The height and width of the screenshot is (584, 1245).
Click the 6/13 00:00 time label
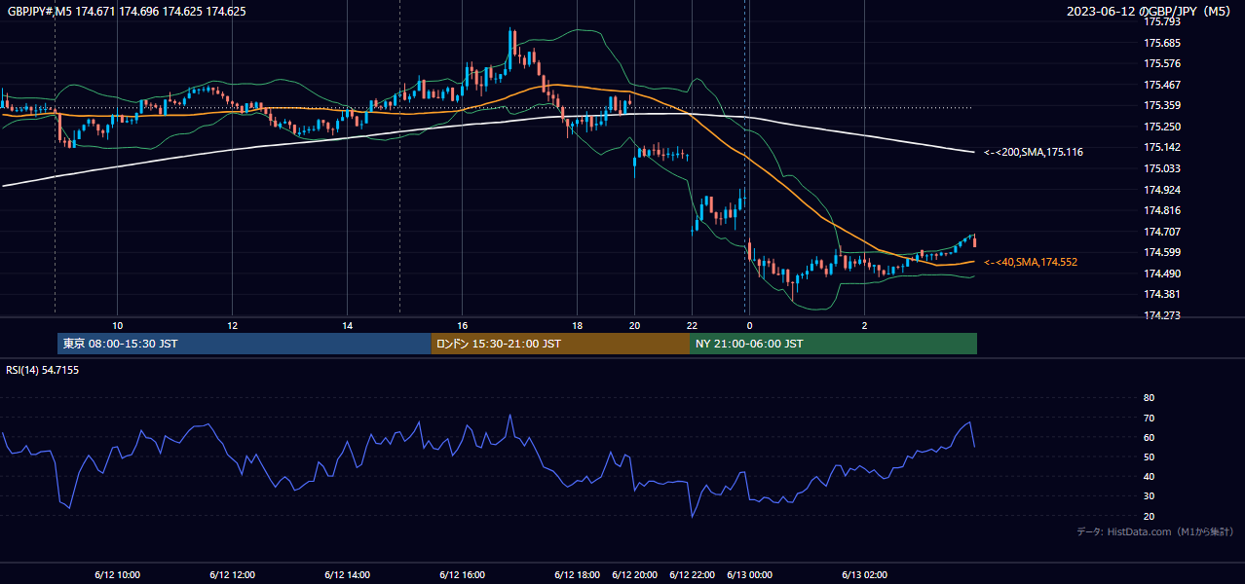[x=749, y=574]
